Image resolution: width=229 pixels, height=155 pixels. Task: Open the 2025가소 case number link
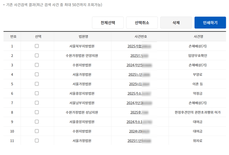pos(139,94)
